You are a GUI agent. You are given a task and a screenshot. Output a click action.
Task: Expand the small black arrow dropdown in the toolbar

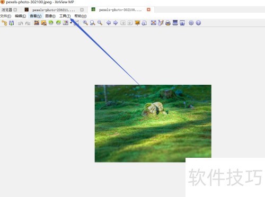point(71,23)
